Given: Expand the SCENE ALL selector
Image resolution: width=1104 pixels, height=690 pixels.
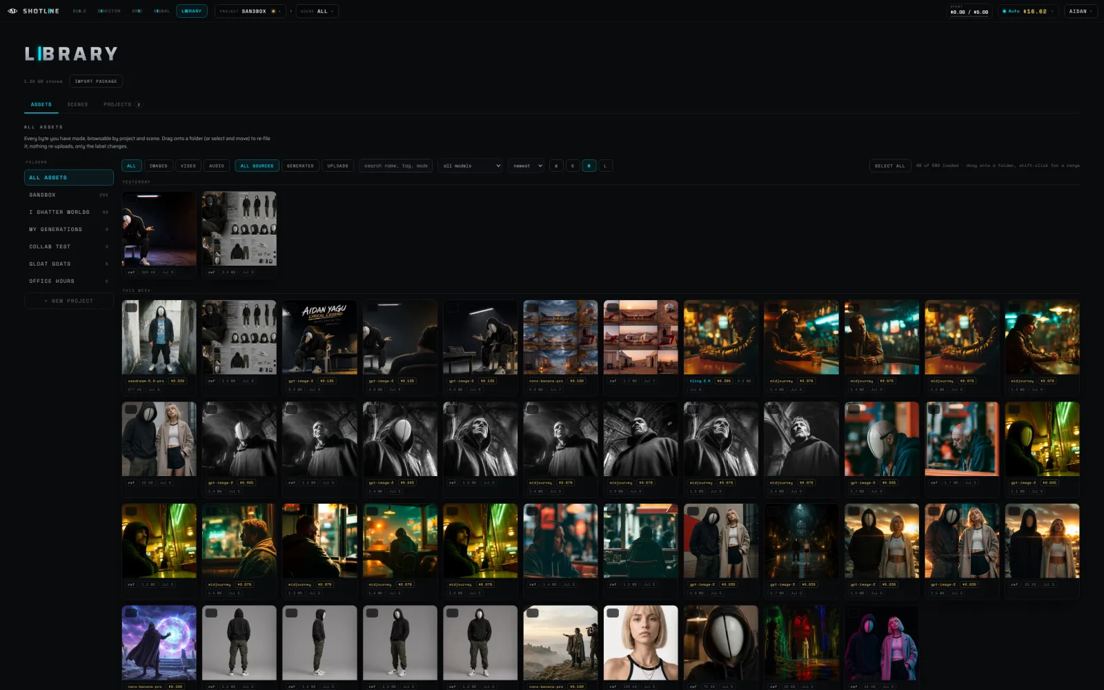Looking at the screenshot, I should [x=317, y=11].
